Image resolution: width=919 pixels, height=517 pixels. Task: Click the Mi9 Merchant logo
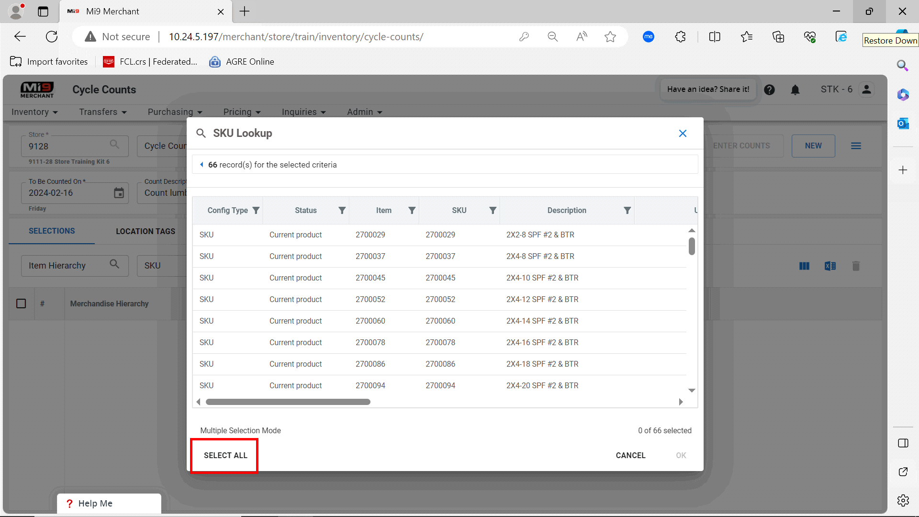37,90
